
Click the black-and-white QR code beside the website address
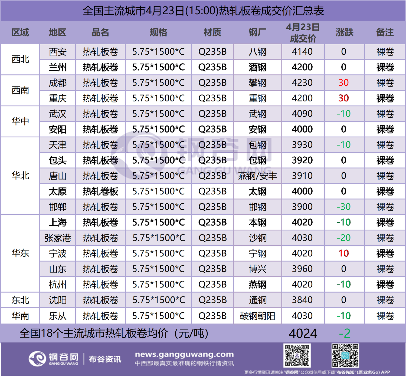(297, 355)
